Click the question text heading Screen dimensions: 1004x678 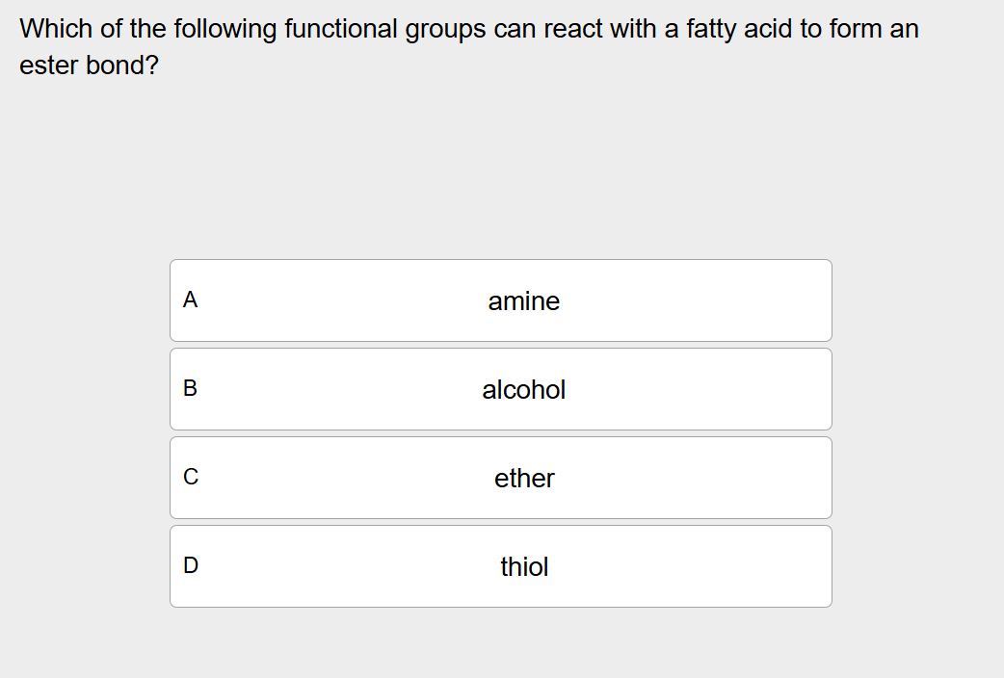467,46
